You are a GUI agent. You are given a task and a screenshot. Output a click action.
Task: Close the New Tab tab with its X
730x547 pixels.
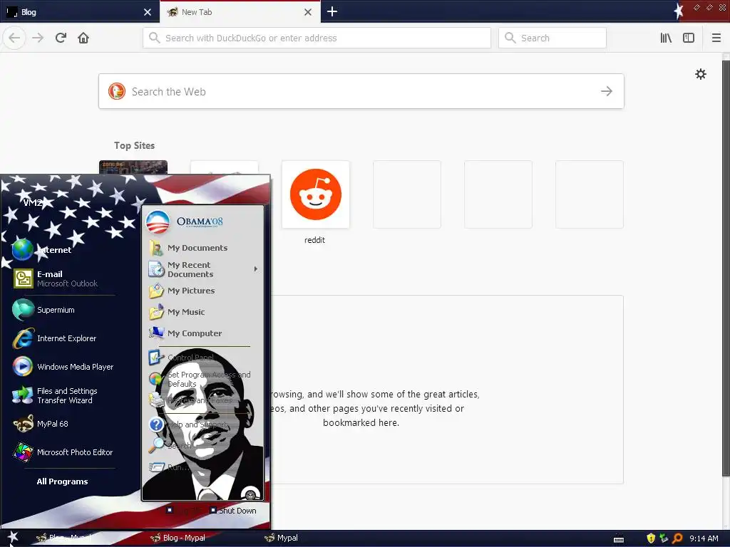coord(308,12)
